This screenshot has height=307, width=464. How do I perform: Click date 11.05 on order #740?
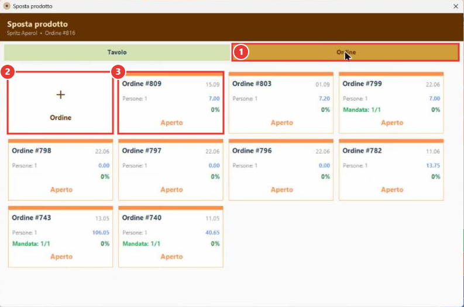pos(212,219)
